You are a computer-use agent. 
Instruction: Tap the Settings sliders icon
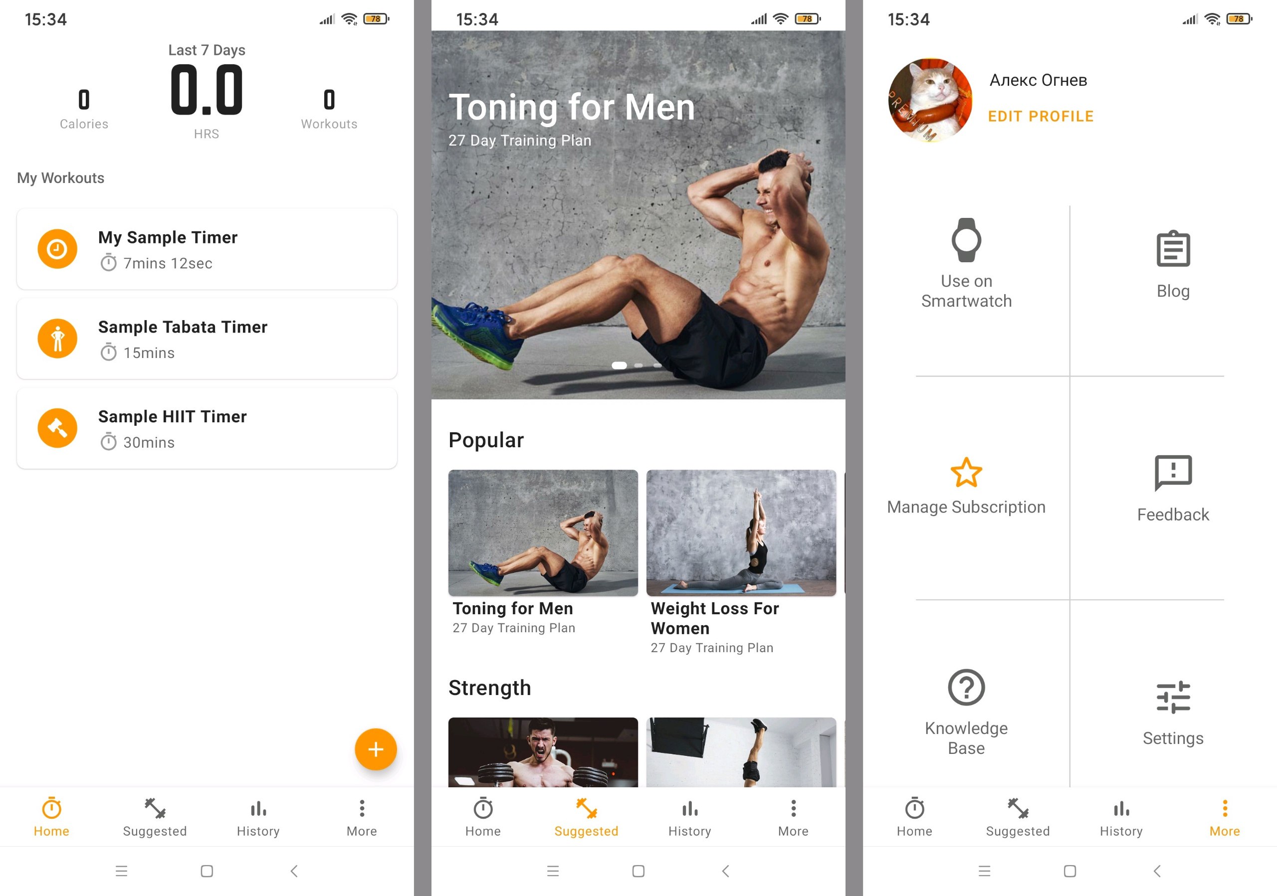[1173, 696]
